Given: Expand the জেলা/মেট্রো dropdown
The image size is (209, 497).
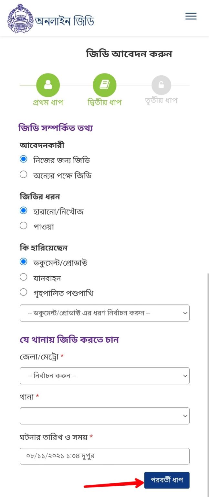Looking at the screenshot, I should click(x=104, y=376).
